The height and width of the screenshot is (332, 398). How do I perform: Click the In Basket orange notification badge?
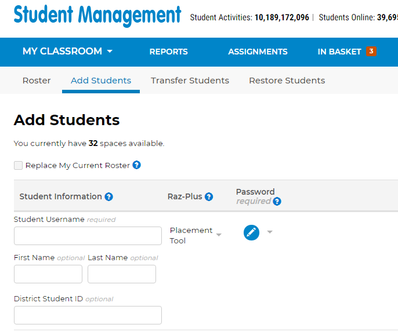tap(371, 51)
